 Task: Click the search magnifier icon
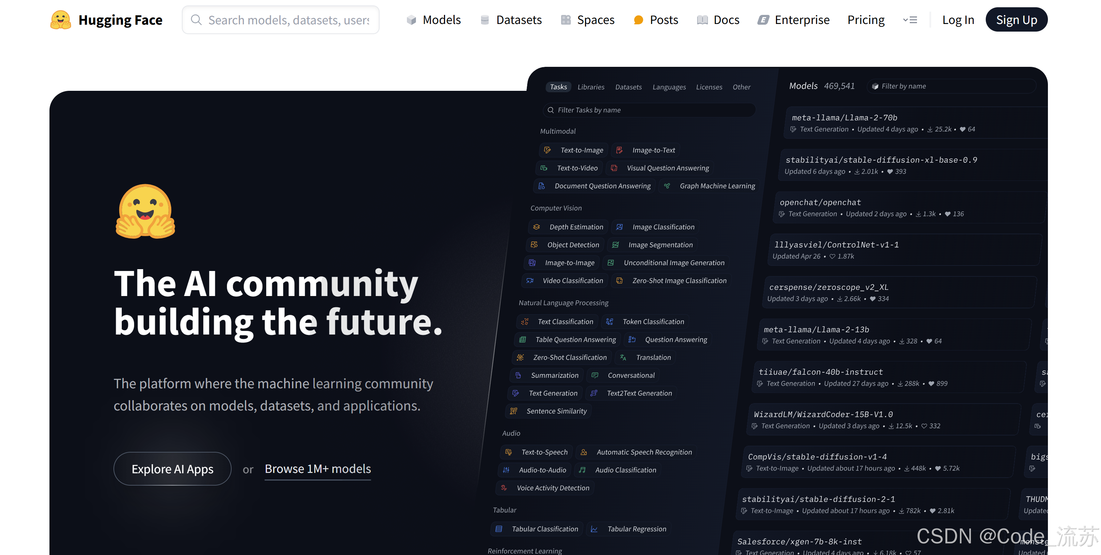coord(196,20)
